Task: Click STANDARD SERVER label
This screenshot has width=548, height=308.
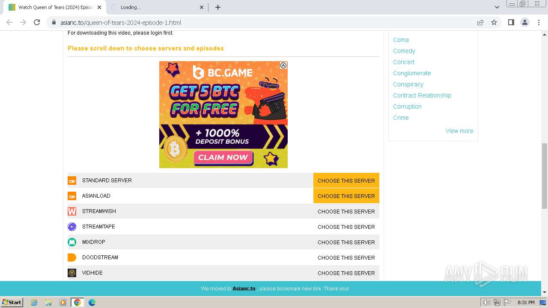Action: 107,181
